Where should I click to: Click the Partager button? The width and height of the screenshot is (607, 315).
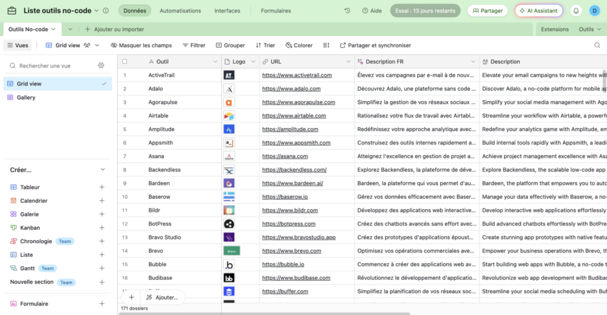487,11
